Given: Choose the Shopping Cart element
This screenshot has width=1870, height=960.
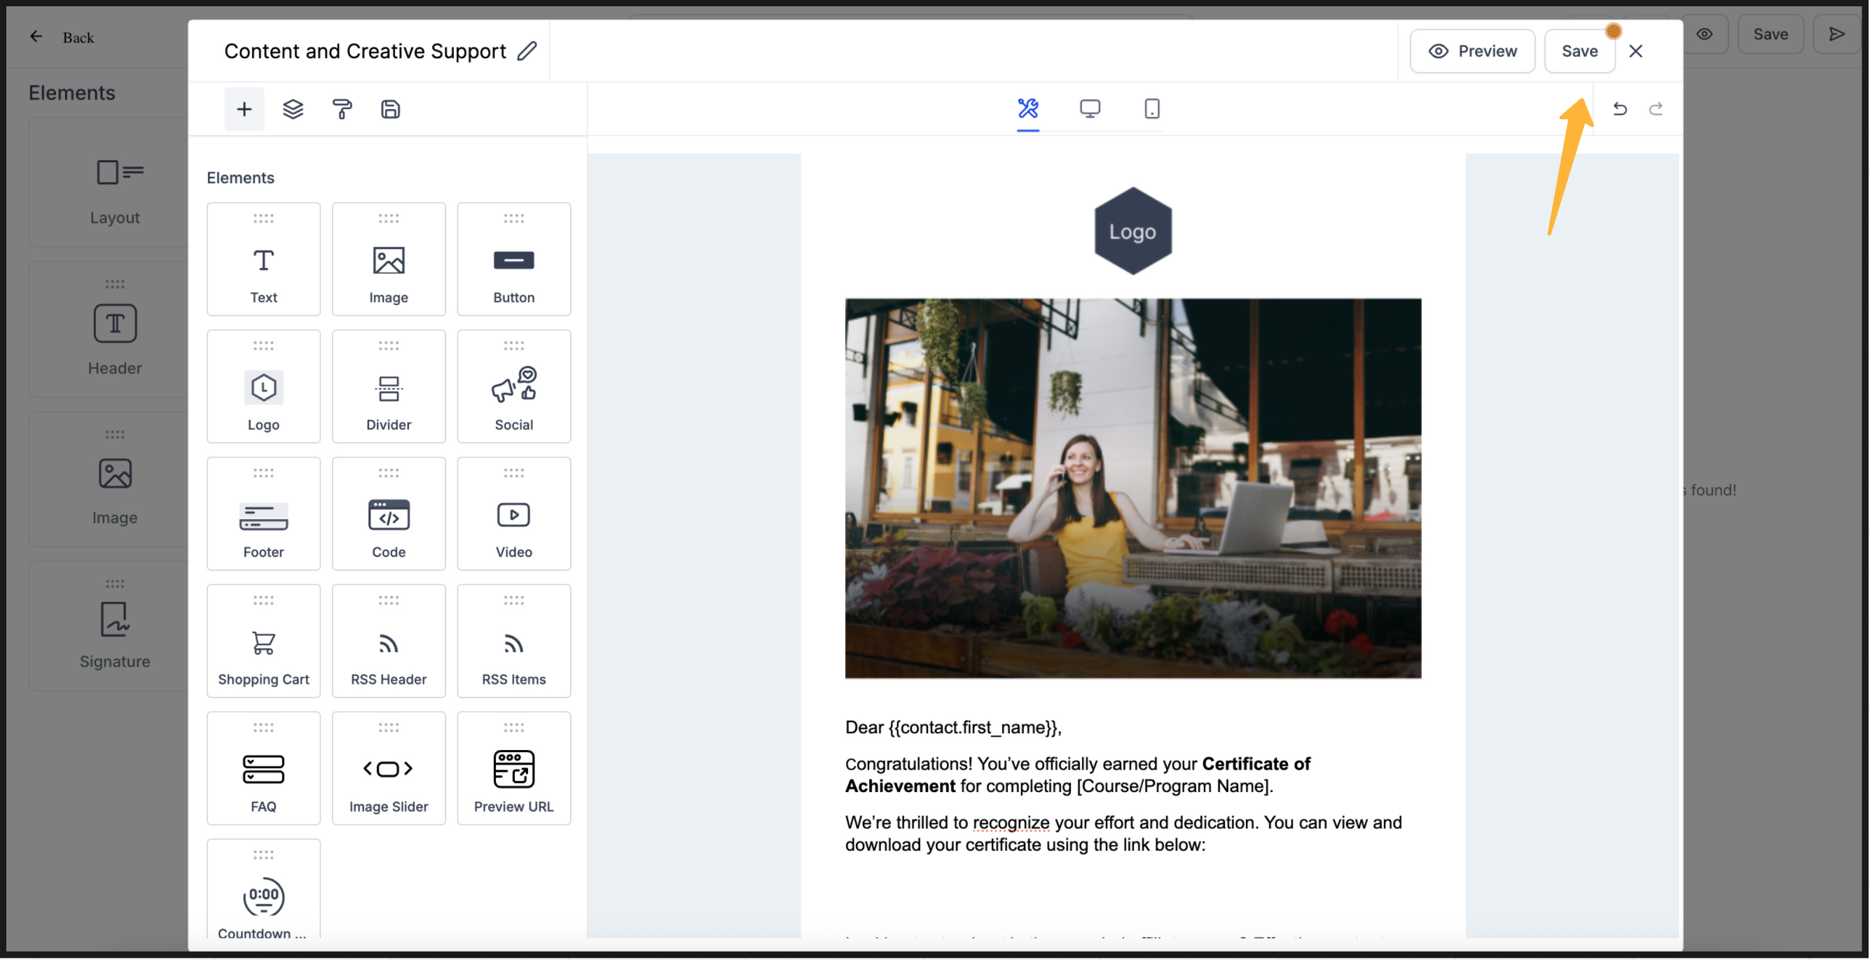Looking at the screenshot, I should click(263, 642).
